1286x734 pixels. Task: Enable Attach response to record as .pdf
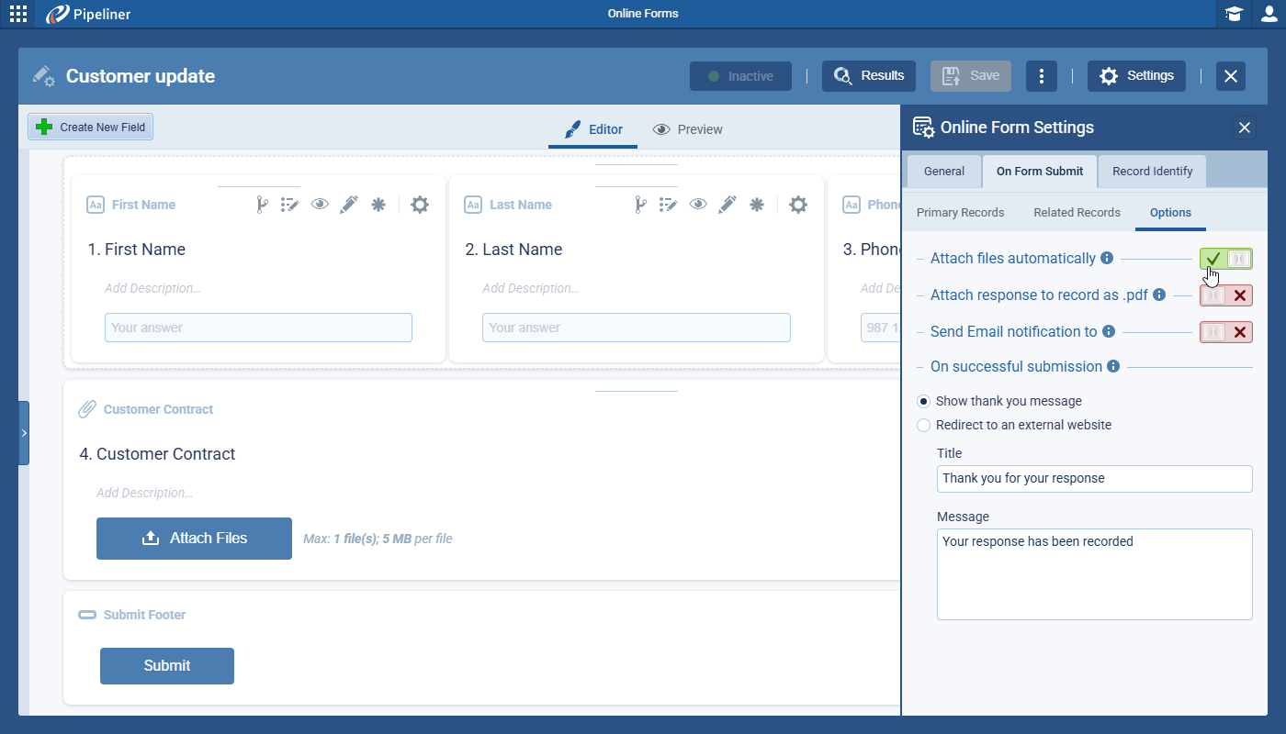pos(1226,295)
